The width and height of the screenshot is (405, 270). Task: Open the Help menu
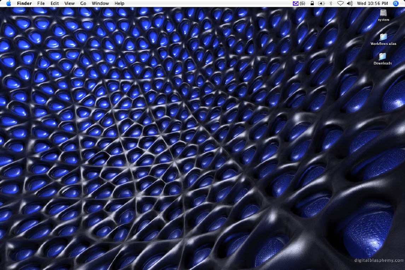119,3
